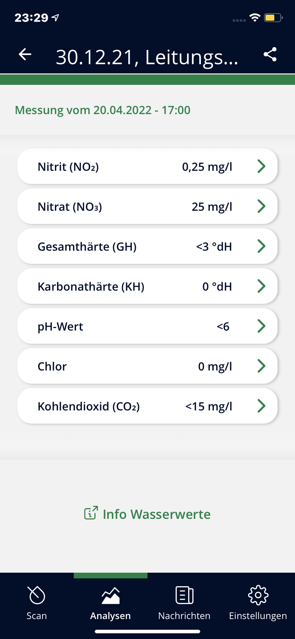
Task: Open Einstellungen gear icon
Action: click(x=258, y=595)
